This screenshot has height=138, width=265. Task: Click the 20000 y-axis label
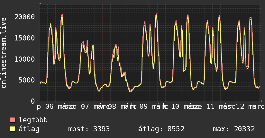click(x=26, y=17)
